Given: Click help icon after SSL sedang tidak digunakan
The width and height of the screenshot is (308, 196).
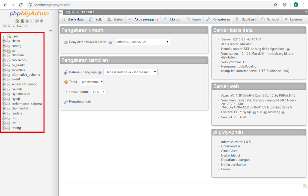Looking at the screenshot, I should click(x=288, y=49).
